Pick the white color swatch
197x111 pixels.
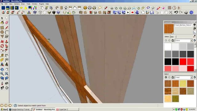pyautogui.click(x=168, y=47)
